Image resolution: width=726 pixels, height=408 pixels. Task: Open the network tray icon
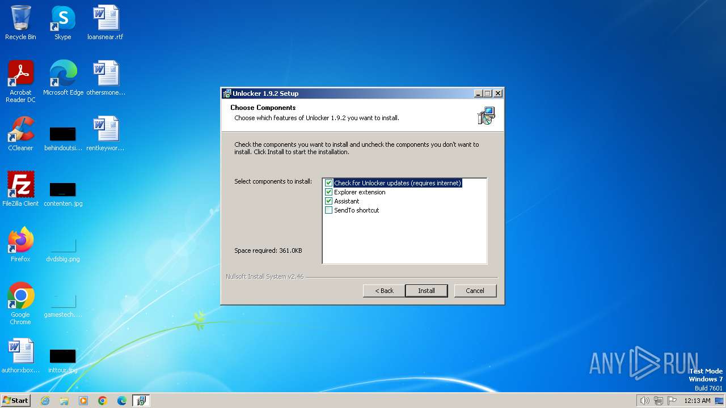[659, 401]
